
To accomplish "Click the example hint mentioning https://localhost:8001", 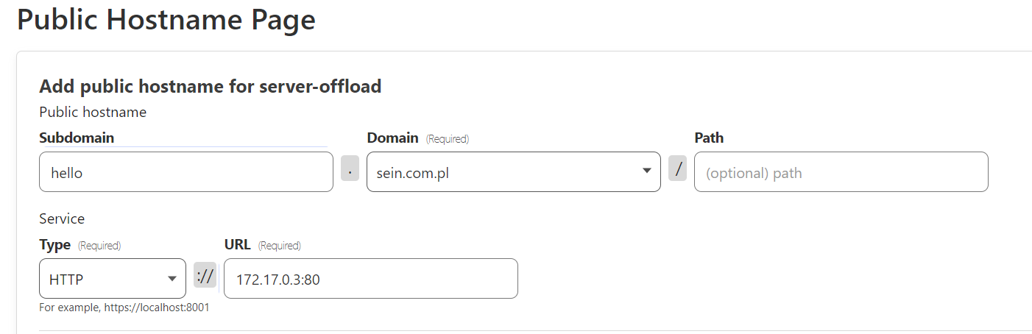I will click(124, 308).
